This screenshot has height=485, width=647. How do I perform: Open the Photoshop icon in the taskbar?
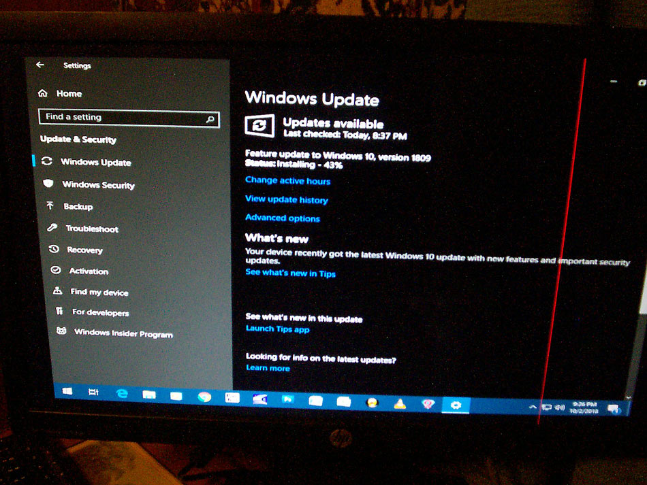[x=287, y=399]
